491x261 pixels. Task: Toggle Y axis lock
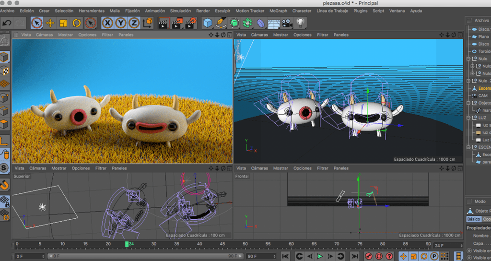point(121,23)
